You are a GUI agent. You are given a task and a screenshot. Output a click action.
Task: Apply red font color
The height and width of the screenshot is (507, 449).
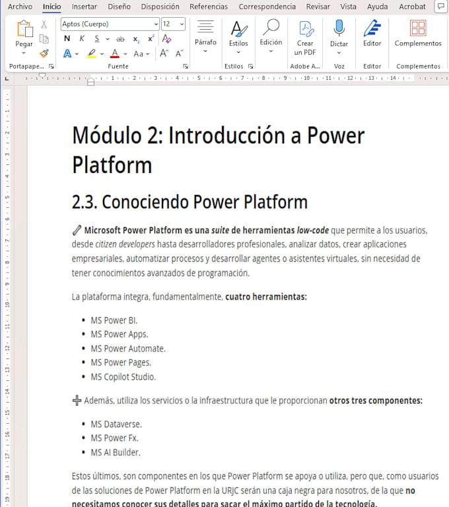pyautogui.click(x=115, y=53)
